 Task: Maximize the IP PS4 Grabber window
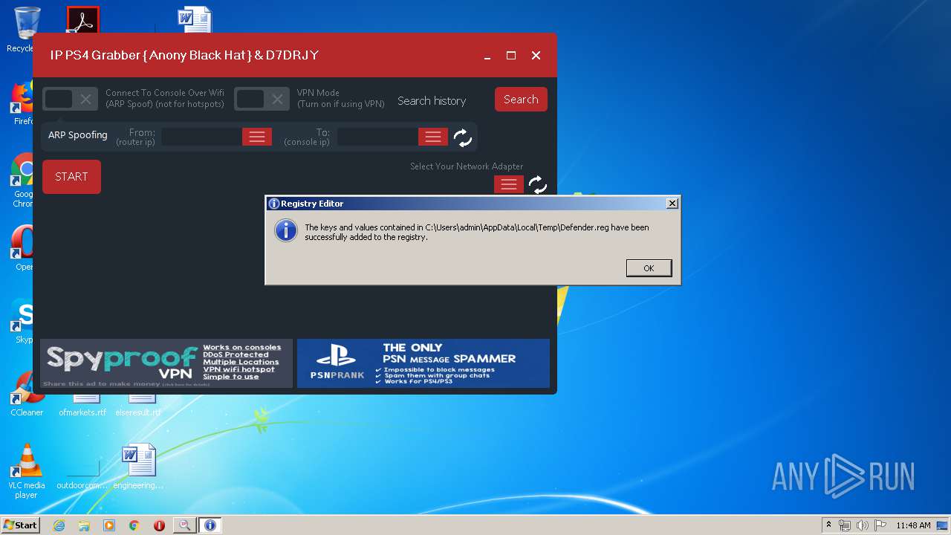pyautogui.click(x=511, y=56)
